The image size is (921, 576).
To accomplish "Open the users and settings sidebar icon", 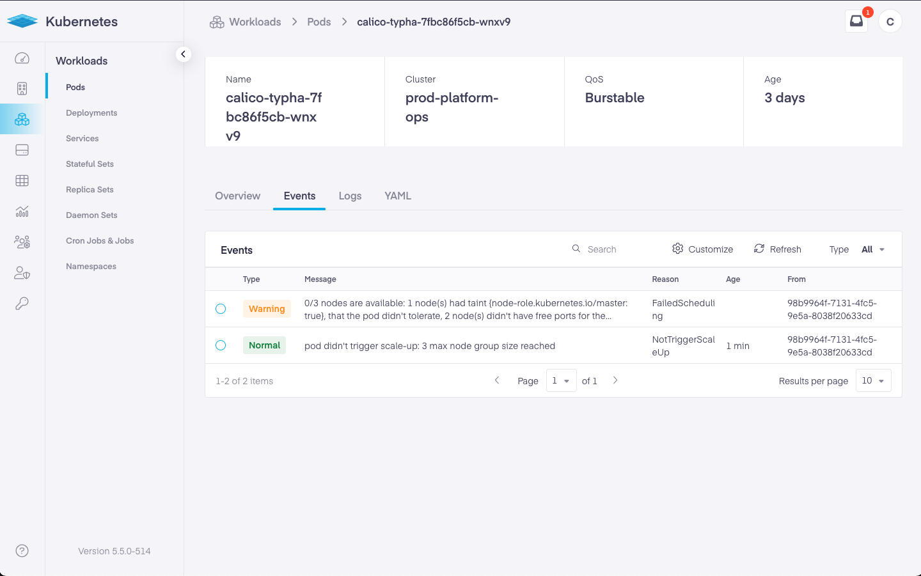I will [x=22, y=242].
